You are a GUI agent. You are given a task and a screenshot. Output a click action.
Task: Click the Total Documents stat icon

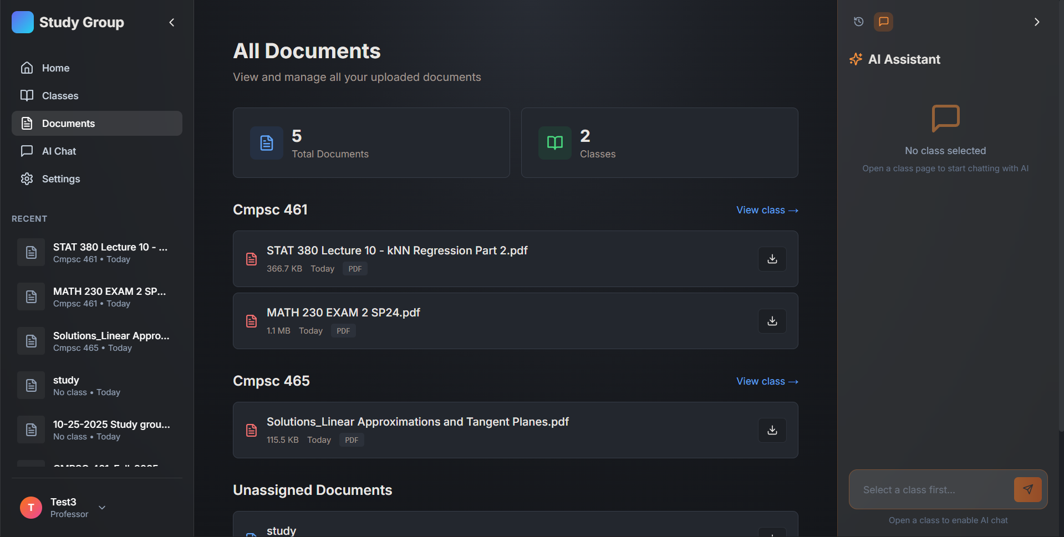267,143
